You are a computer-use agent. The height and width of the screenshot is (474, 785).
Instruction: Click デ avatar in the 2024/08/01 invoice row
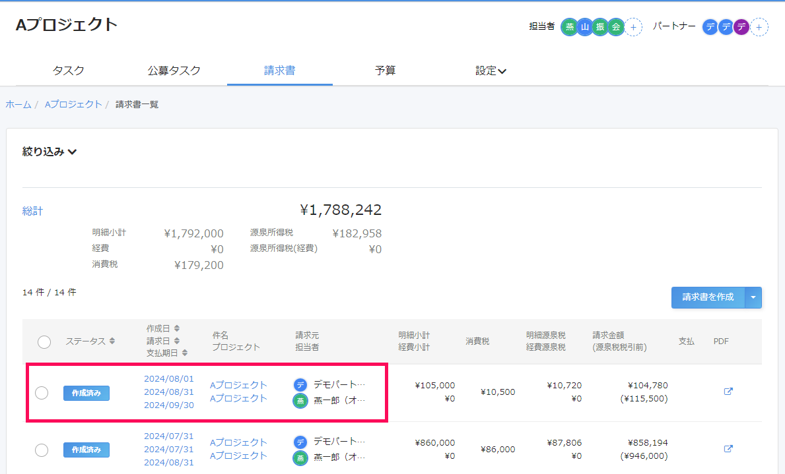(x=300, y=384)
